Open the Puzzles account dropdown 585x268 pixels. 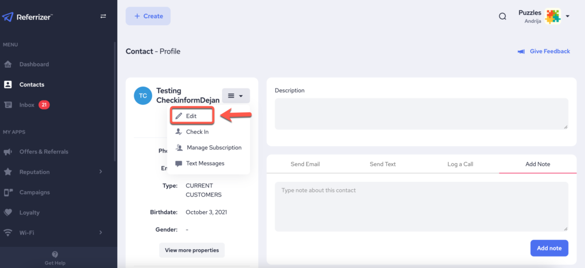567,17
